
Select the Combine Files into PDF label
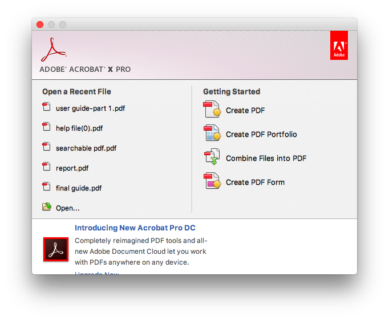click(266, 158)
